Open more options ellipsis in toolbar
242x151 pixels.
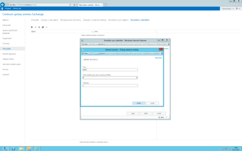[46, 27]
